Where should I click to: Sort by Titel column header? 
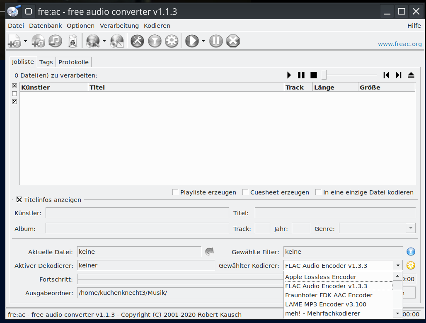(x=186, y=87)
